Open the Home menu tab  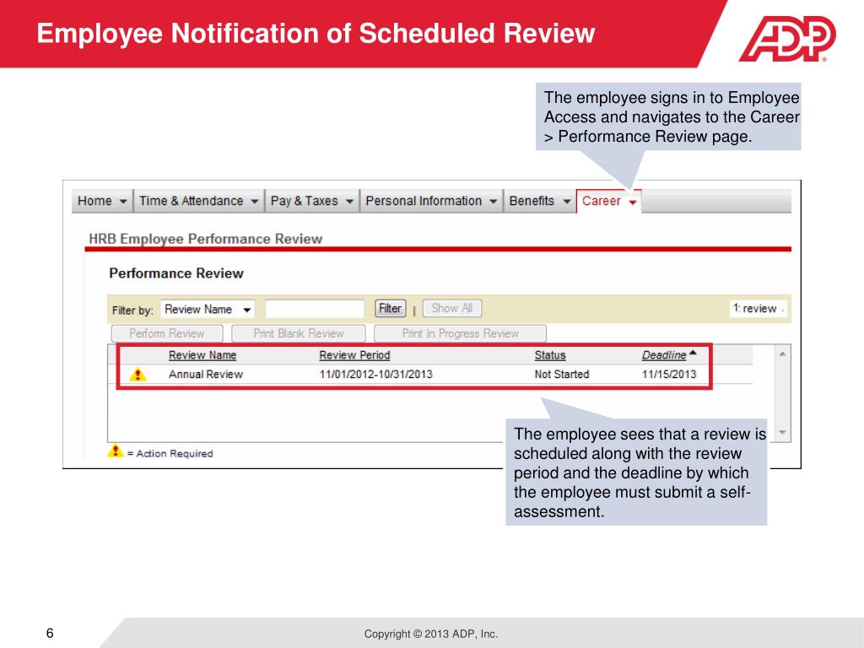tap(102, 201)
